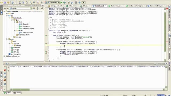Click the red error indicator atop editor scrollbar
The width and height of the screenshot is (171, 96).
pyautogui.click(x=167, y=9)
